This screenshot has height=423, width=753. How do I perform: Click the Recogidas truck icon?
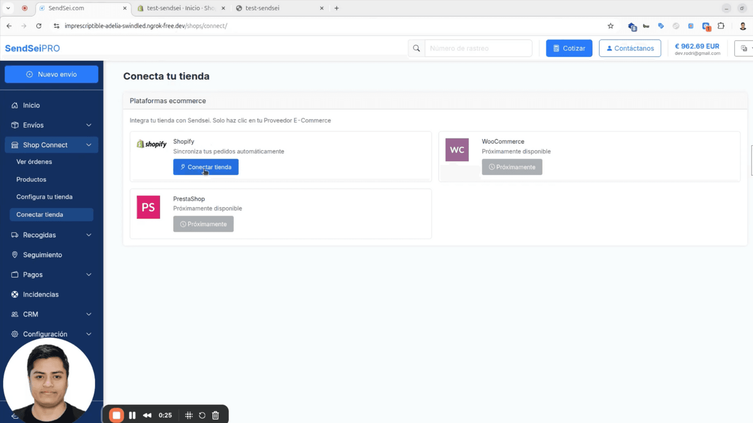click(x=15, y=235)
